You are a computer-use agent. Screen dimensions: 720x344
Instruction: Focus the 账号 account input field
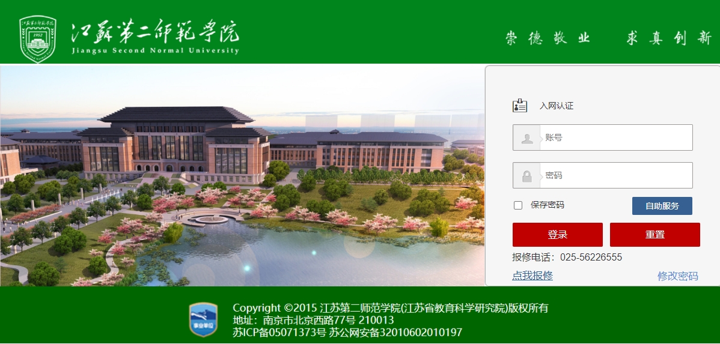602,137
